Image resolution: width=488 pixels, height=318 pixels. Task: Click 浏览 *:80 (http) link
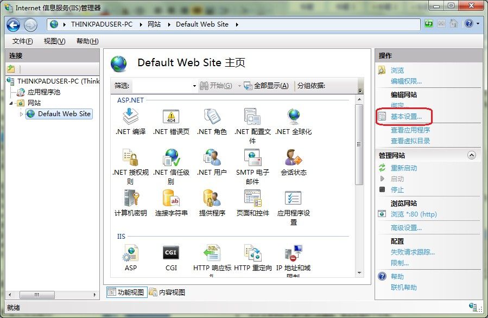pyautogui.click(x=414, y=214)
